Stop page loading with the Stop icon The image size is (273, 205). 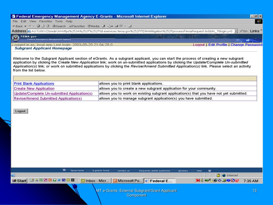click(38, 26)
